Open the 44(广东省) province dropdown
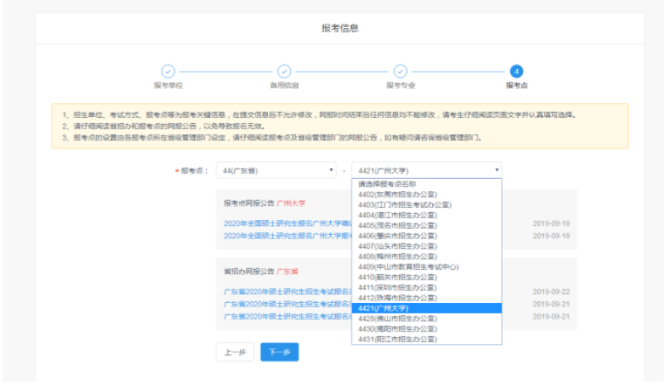 [x=276, y=170]
